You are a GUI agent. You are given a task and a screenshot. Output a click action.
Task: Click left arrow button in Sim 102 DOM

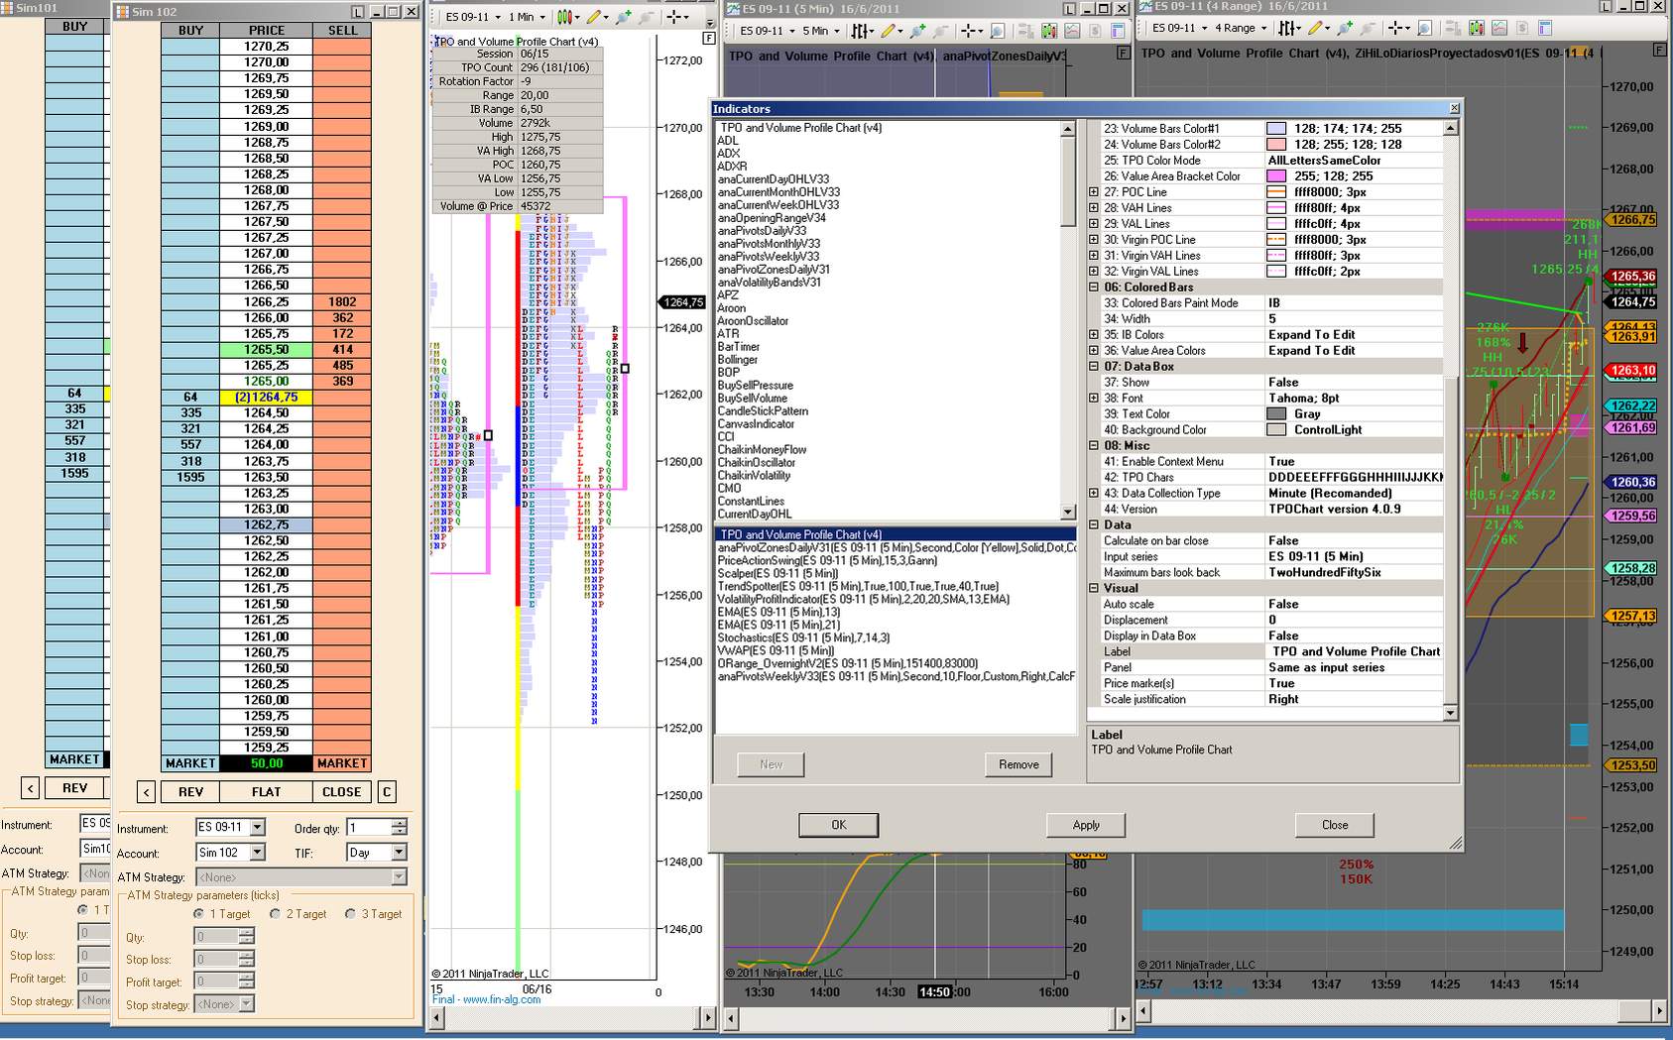[x=146, y=792]
